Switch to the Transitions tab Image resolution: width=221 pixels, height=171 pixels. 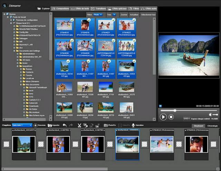click(98, 8)
